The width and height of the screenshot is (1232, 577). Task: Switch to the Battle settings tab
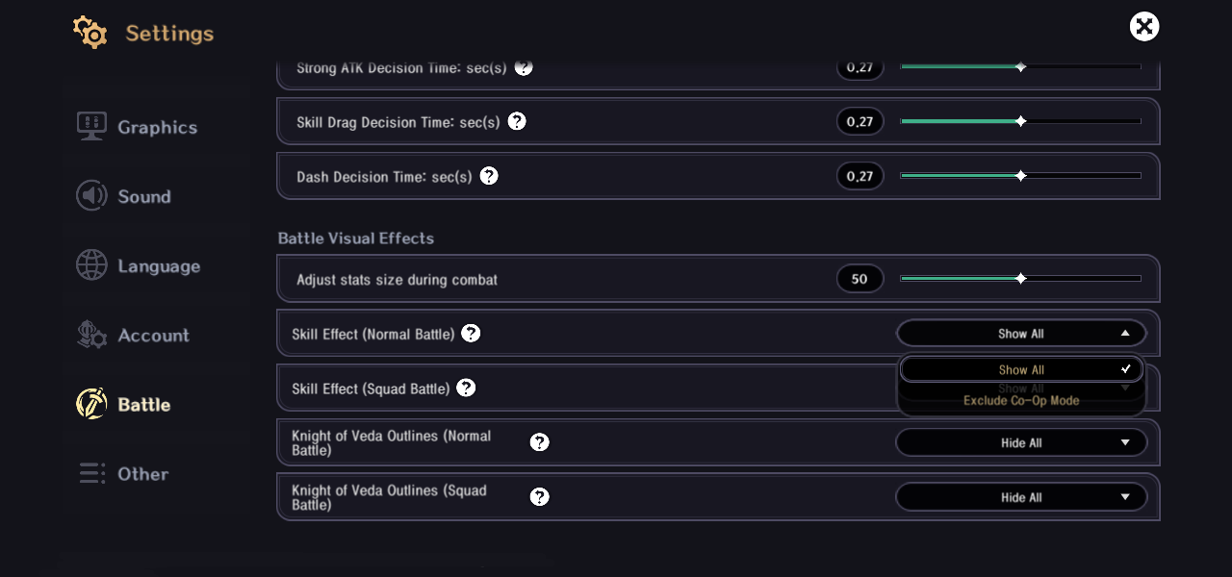pos(143,404)
